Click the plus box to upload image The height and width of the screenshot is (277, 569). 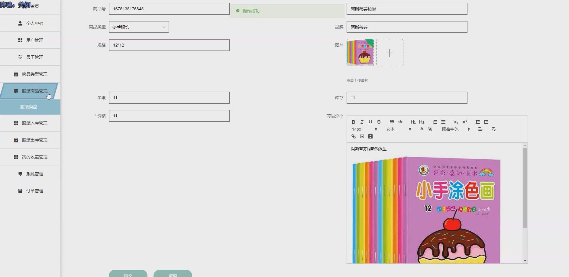(390, 53)
